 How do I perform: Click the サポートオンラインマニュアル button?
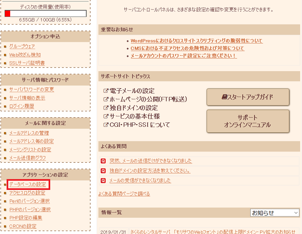point(248,121)
